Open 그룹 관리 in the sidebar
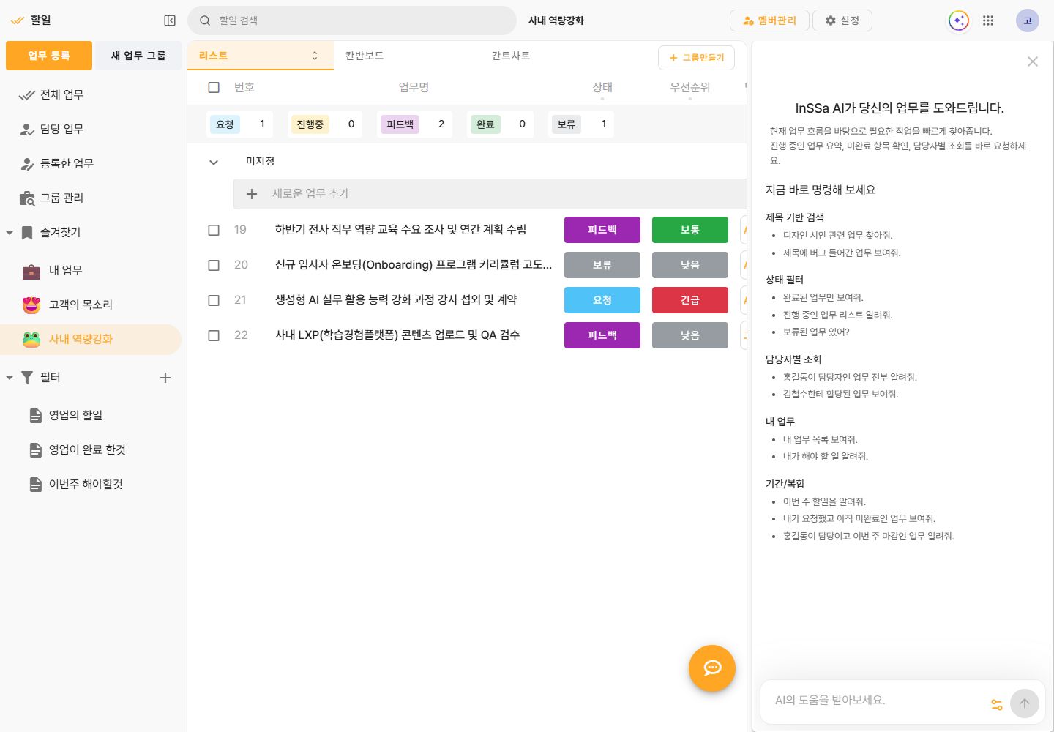This screenshot has height=732, width=1054. (x=91, y=198)
